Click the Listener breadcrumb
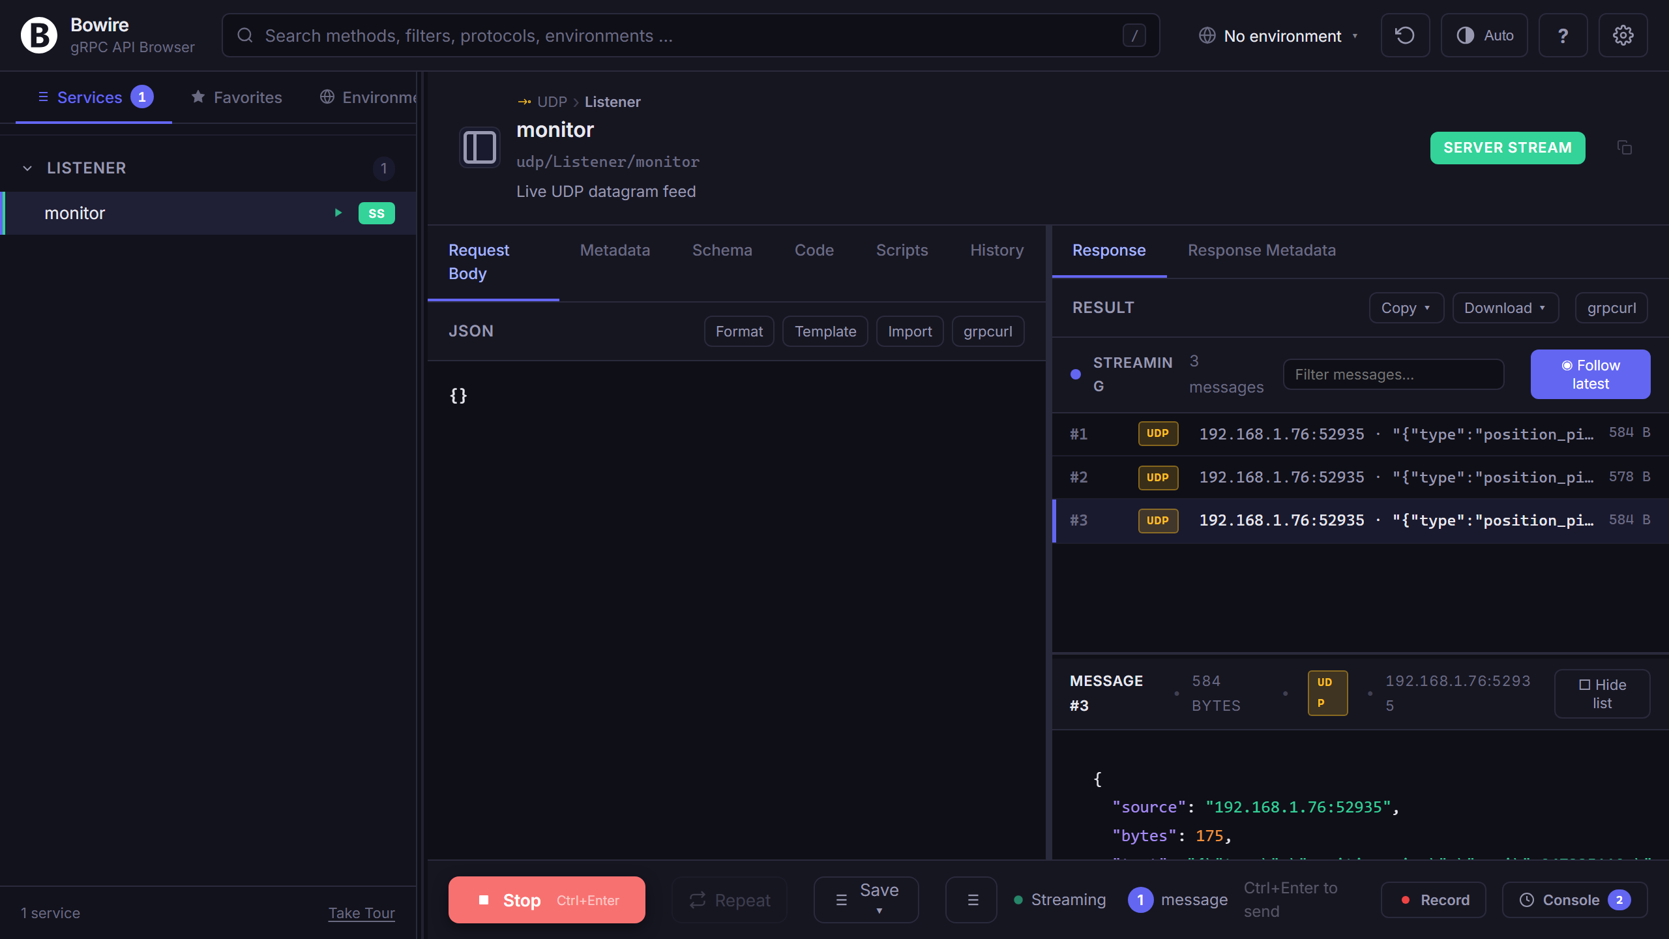The height and width of the screenshot is (939, 1669). coord(612,102)
